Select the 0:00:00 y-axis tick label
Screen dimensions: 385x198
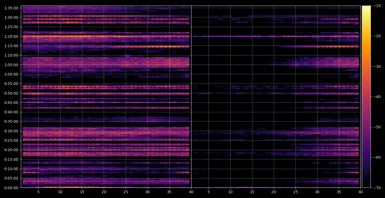[11, 188]
